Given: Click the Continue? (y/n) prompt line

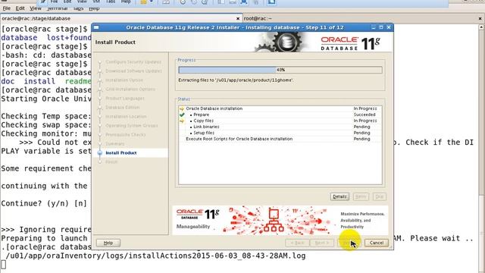Looking at the screenshot, I should [44, 204].
